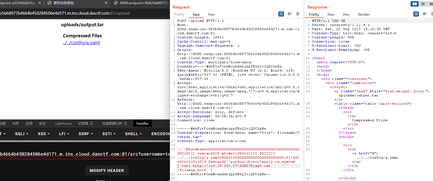Click MODIFY HEADER button in HackBar
This screenshot has width=433, height=181.
tap(107, 170)
